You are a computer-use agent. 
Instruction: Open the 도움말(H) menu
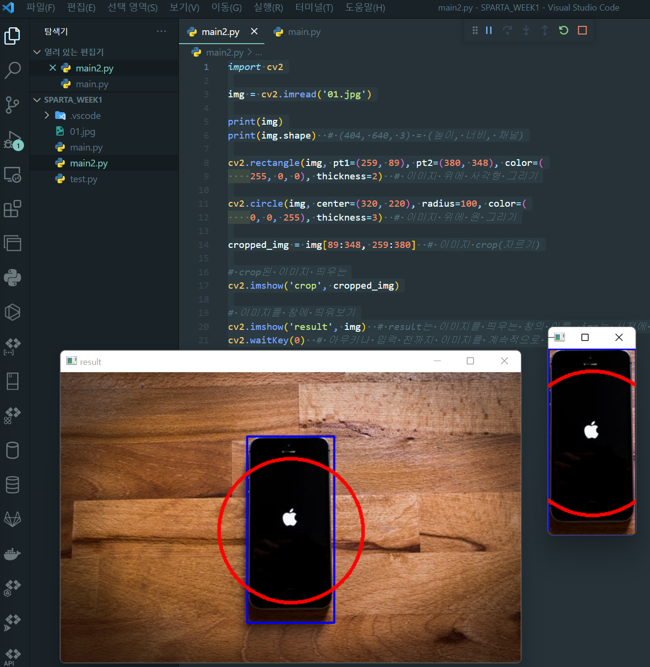365,8
